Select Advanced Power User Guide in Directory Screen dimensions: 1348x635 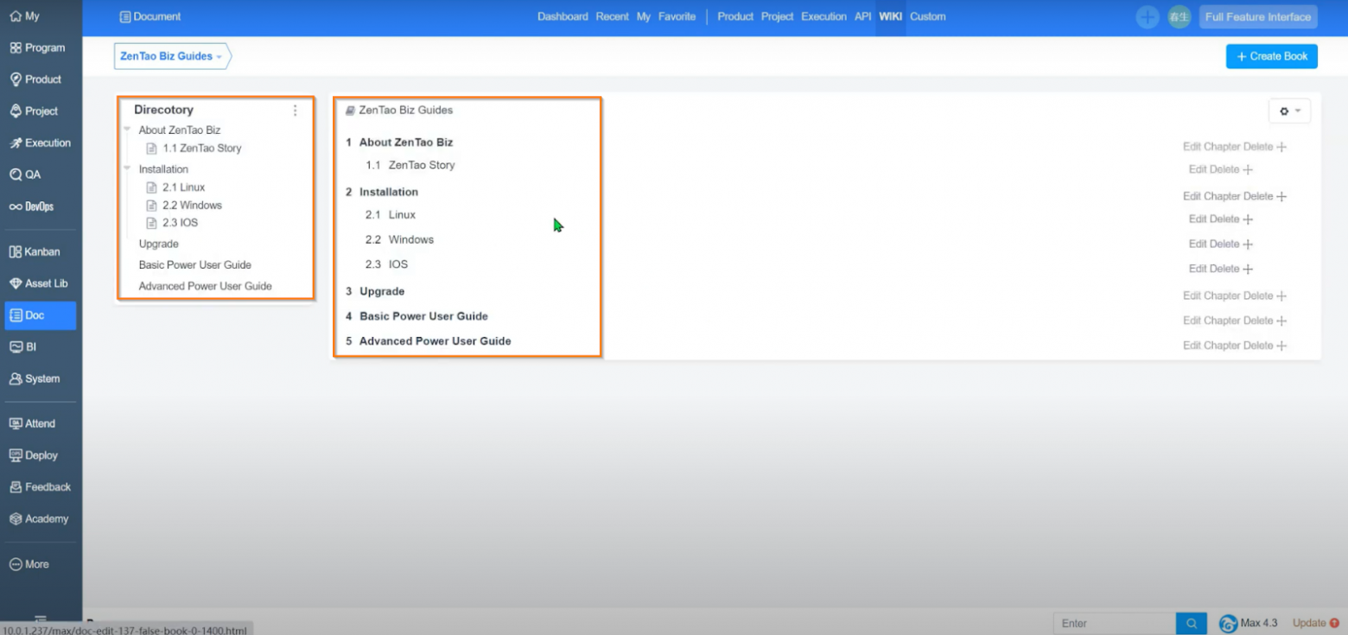click(206, 286)
